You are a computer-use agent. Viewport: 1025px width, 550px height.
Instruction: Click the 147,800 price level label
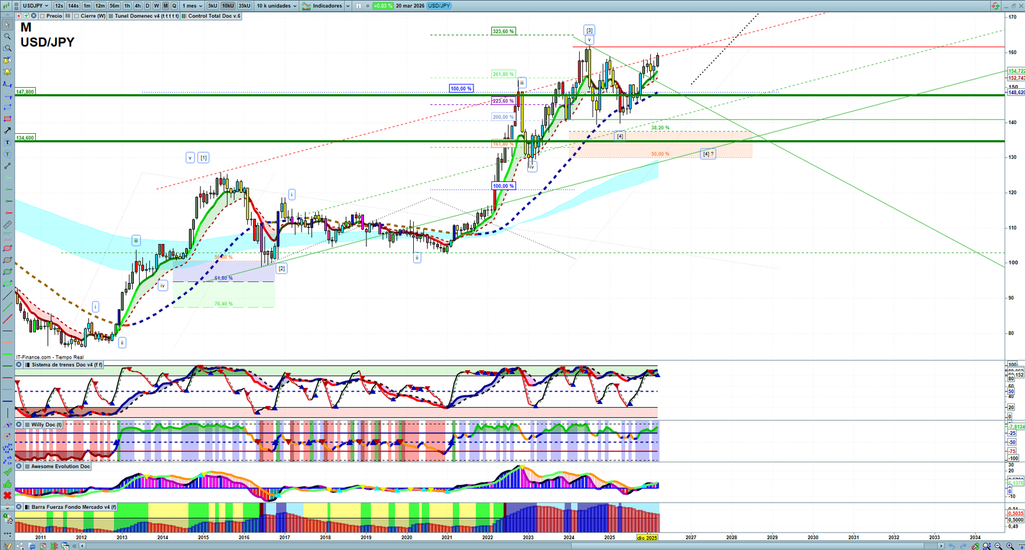pos(25,92)
